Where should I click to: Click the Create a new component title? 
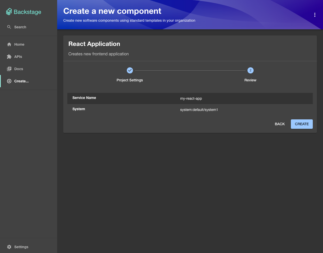click(x=112, y=11)
